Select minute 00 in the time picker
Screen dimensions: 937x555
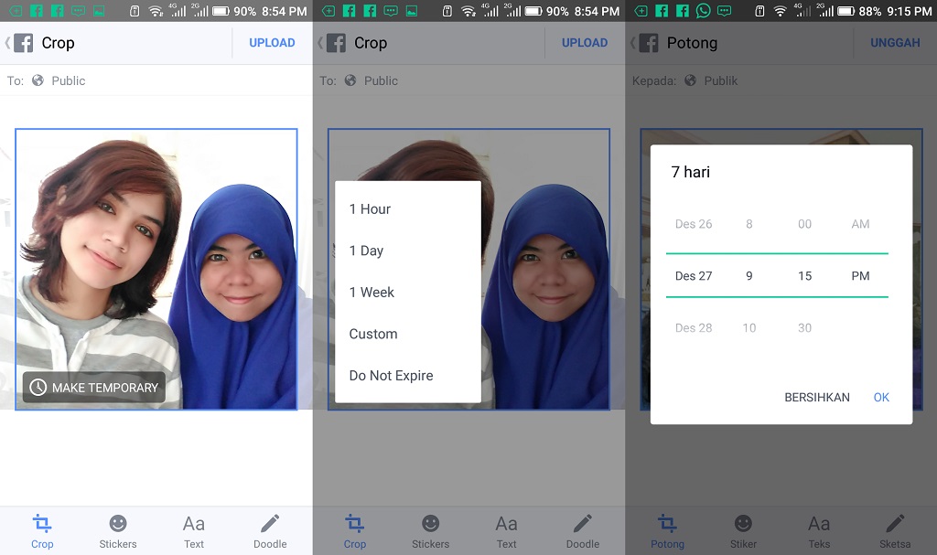point(805,224)
